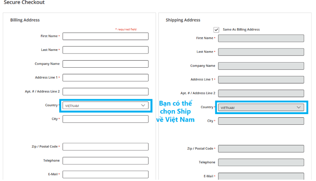Screen dimensions: 316x181
Task: Click the shipping First Name field
Action: (261, 38)
